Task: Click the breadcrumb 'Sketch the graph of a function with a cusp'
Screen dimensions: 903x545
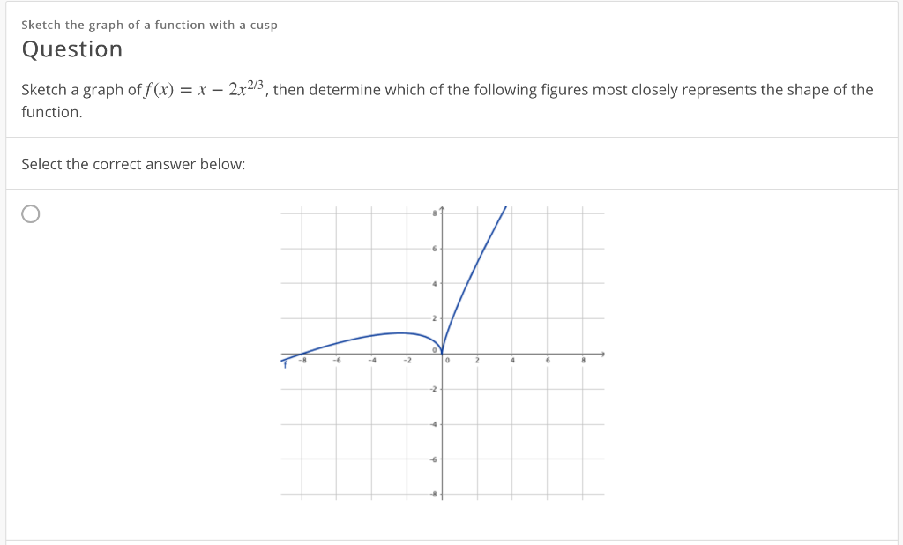Action: pos(149,25)
